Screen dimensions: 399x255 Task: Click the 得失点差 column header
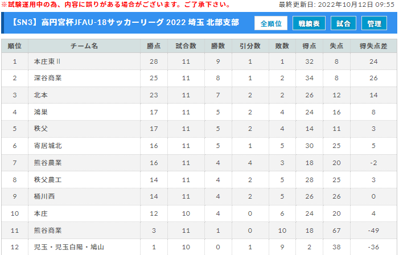point(373,46)
